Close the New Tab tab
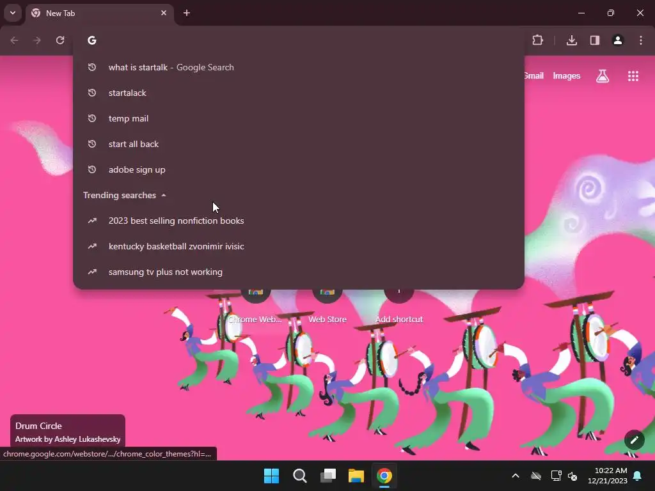Viewport: 655px width, 491px height. [164, 13]
